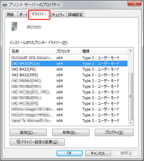
Task: Open the セキュリティ tab
Action: (x=58, y=14)
